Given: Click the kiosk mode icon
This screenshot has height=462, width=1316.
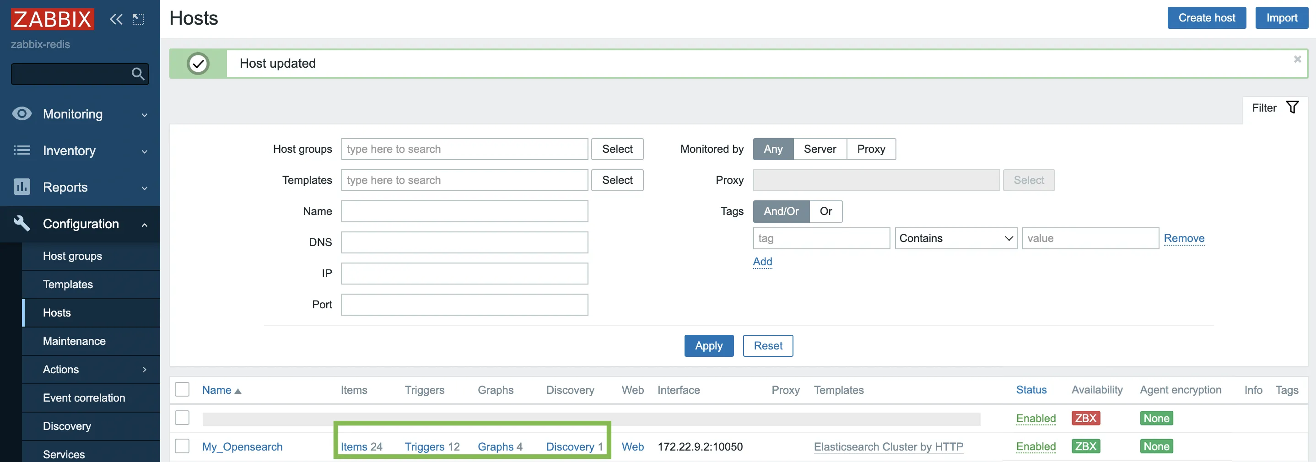Looking at the screenshot, I should 138,19.
